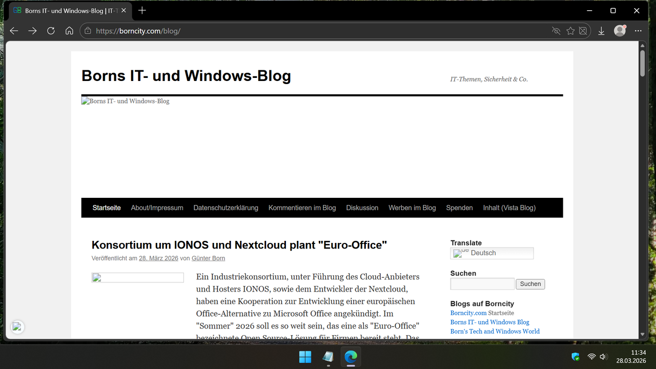Click the floating round icon at bottom-left of page
This screenshot has height=369, width=656.
coord(17,327)
